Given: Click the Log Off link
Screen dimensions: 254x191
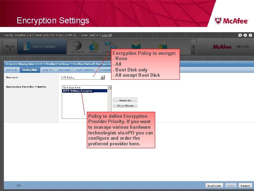Looking at the screenshot, I should 107,35.
